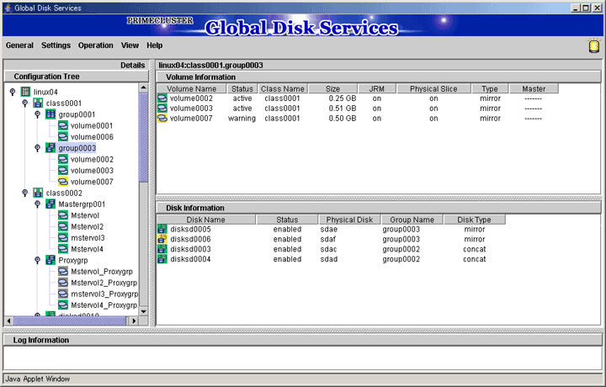This screenshot has width=606, height=387.
Task: Click the disksd0006 disk icon
Action: click(162, 240)
